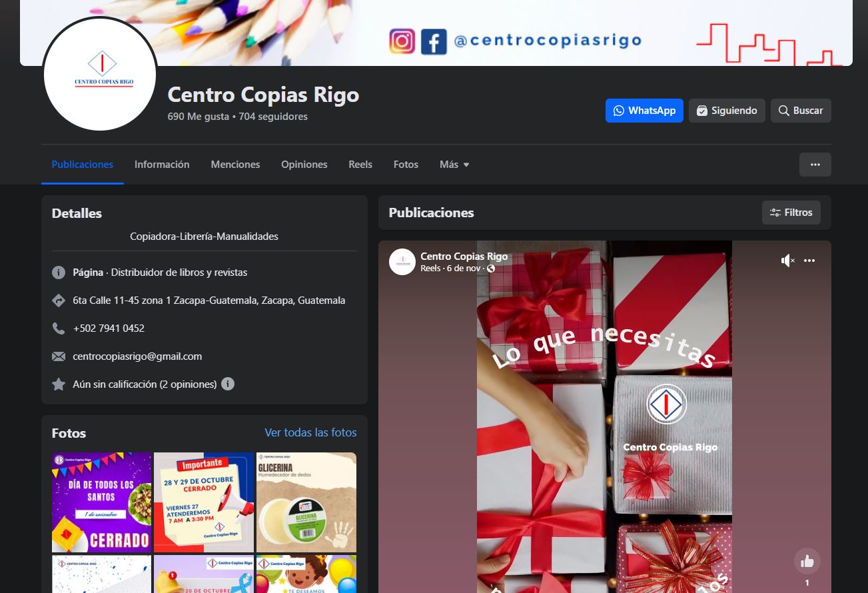Unmute the reel video sound
Screen dimensions: 868x593
[x=787, y=261]
